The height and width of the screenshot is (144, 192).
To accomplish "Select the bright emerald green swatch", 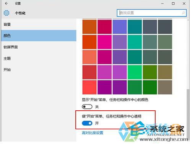I will [135, 72].
